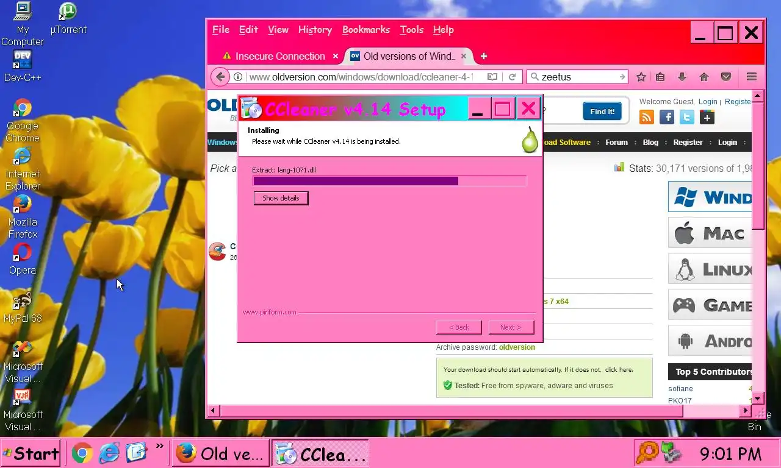Viewport: 781px width, 468px height.
Task: Select the Google Chrome desktop shortcut
Action: pyautogui.click(x=23, y=121)
